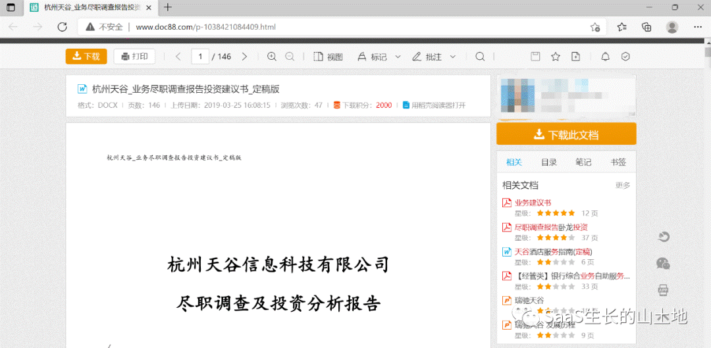Click the add-to-folder document icon

(575, 57)
